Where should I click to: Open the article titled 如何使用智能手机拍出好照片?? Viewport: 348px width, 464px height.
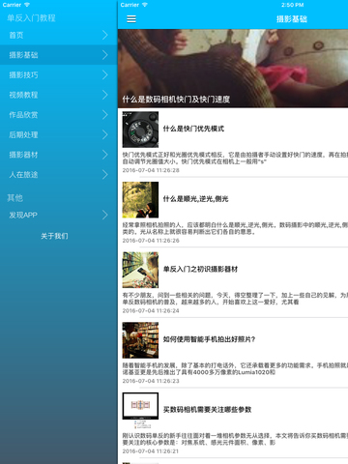click(209, 339)
